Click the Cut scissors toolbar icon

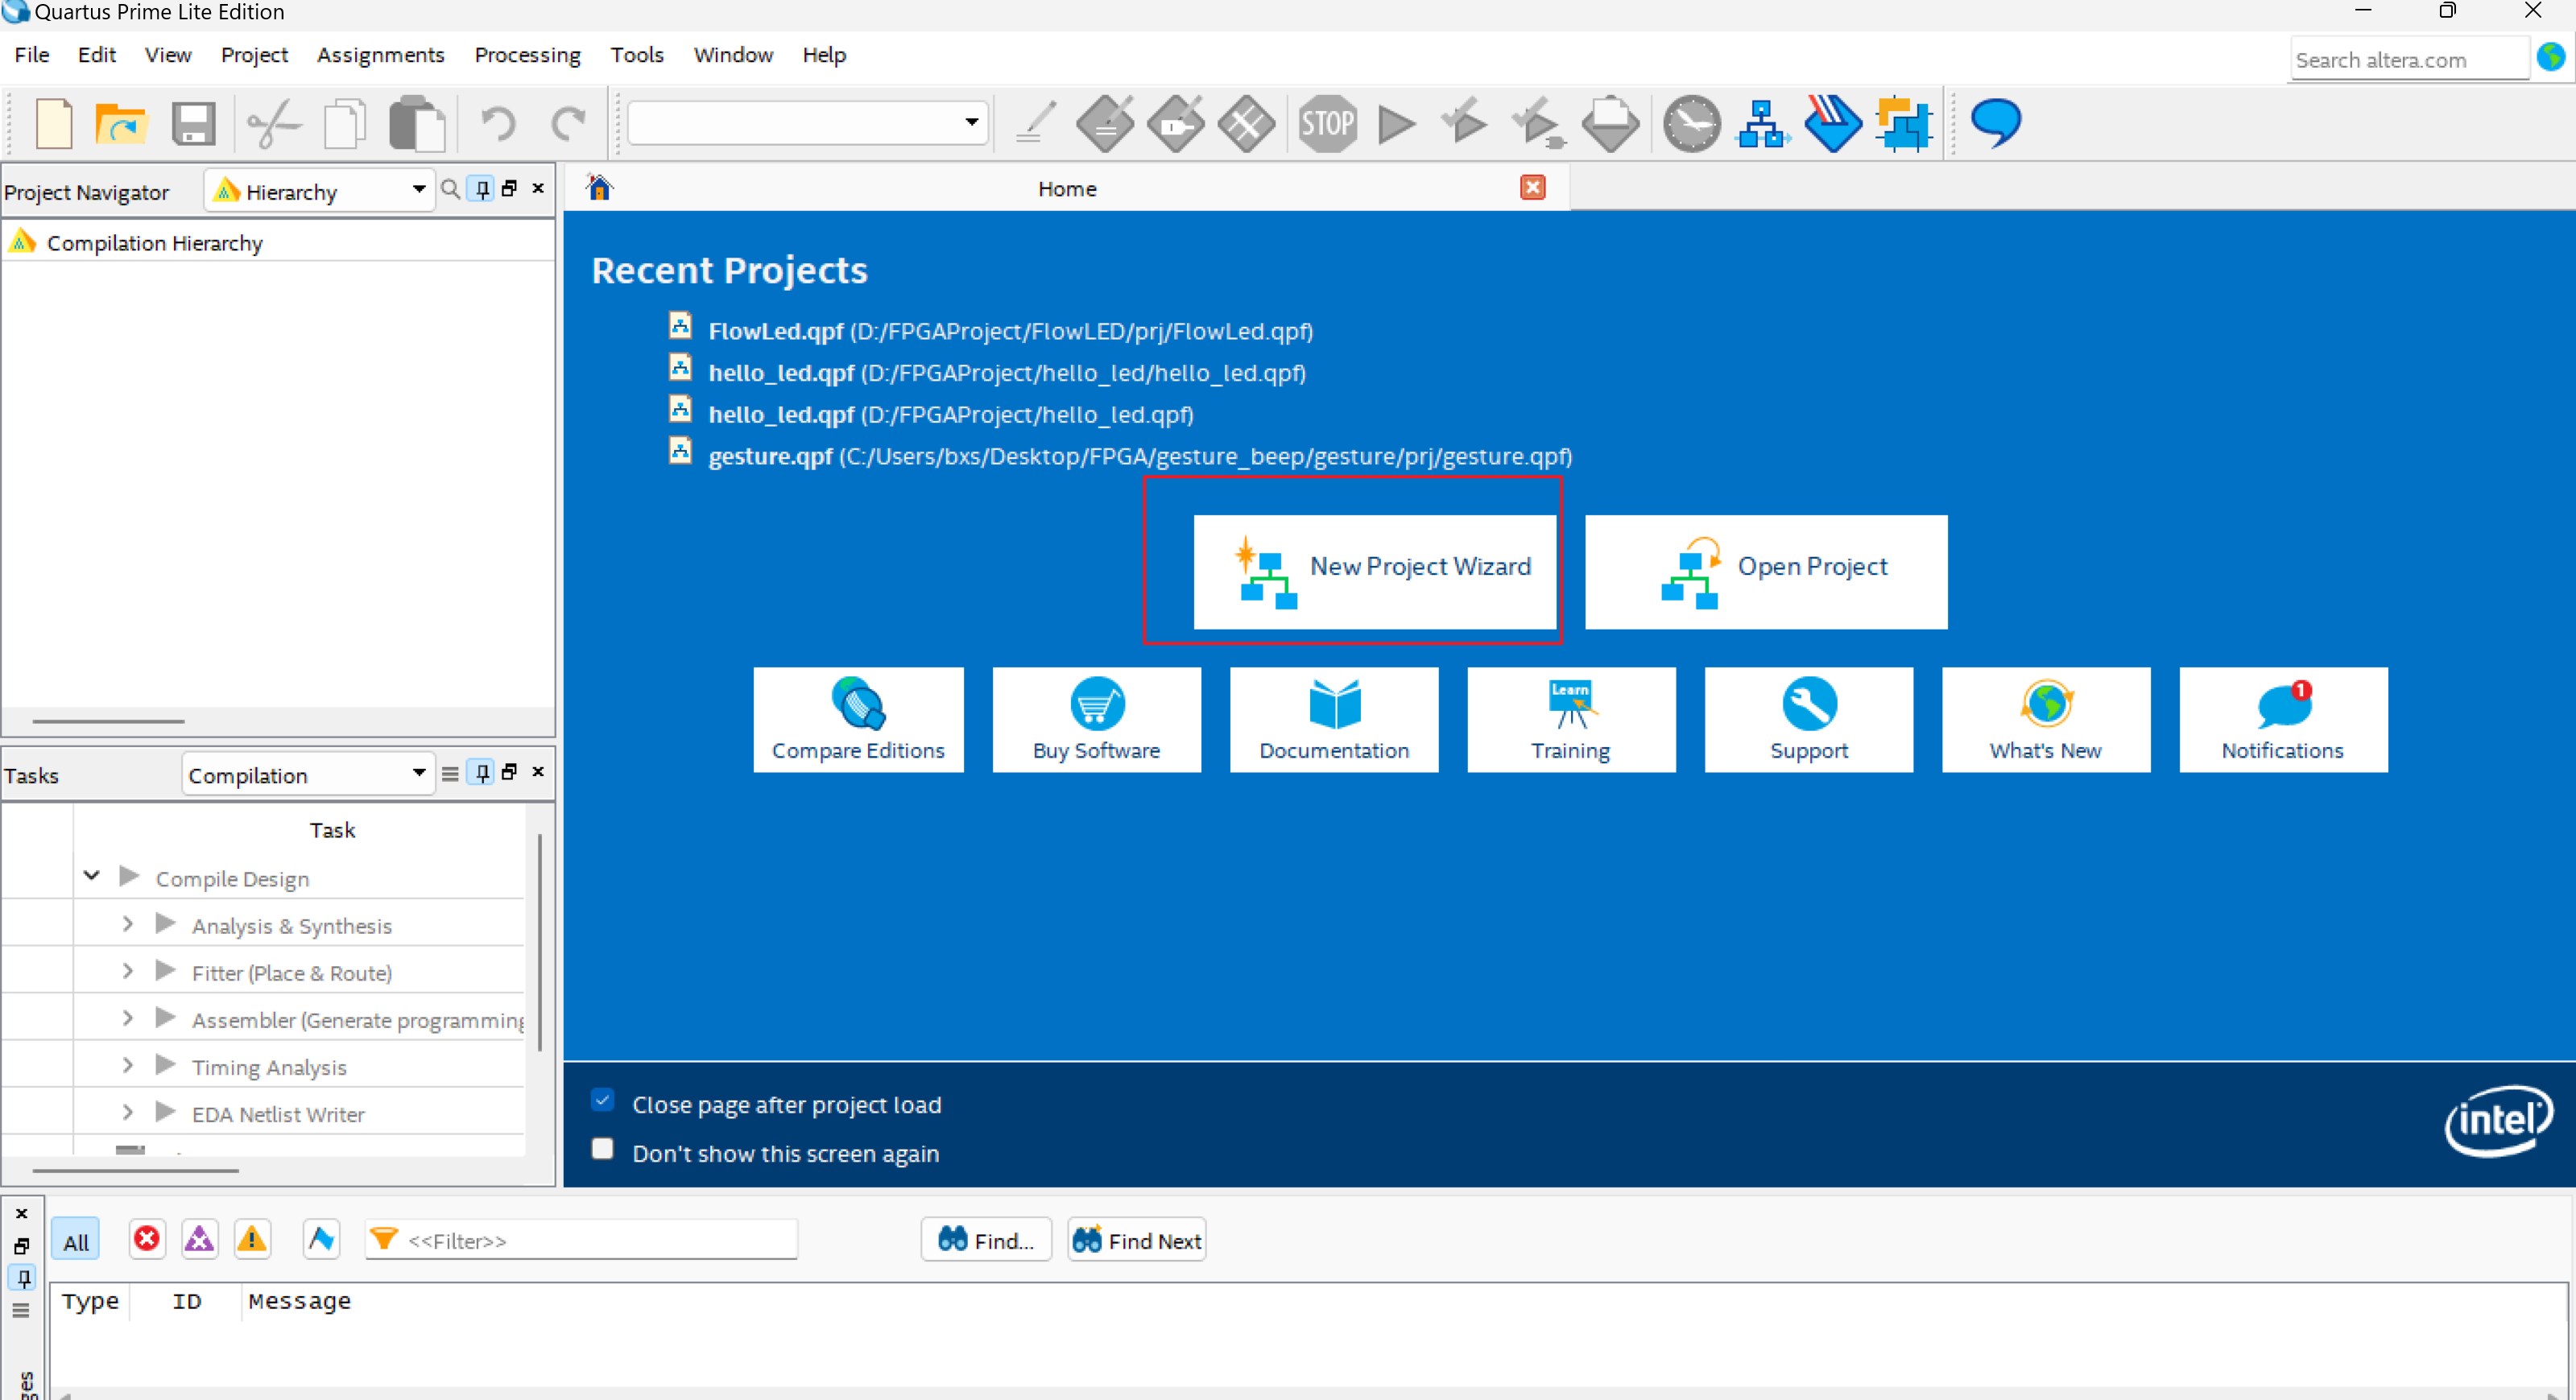pos(273,124)
